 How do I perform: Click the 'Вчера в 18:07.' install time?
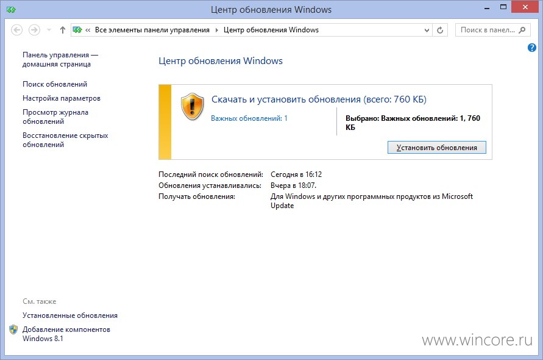click(x=293, y=185)
